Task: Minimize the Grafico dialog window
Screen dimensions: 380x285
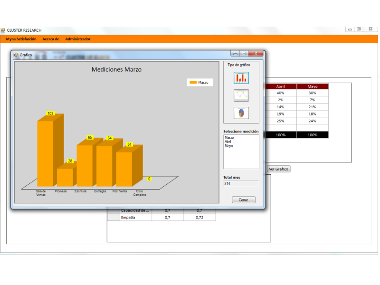Action: [235, 54]
